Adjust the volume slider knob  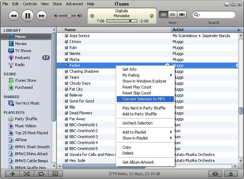tap(69, 16)
